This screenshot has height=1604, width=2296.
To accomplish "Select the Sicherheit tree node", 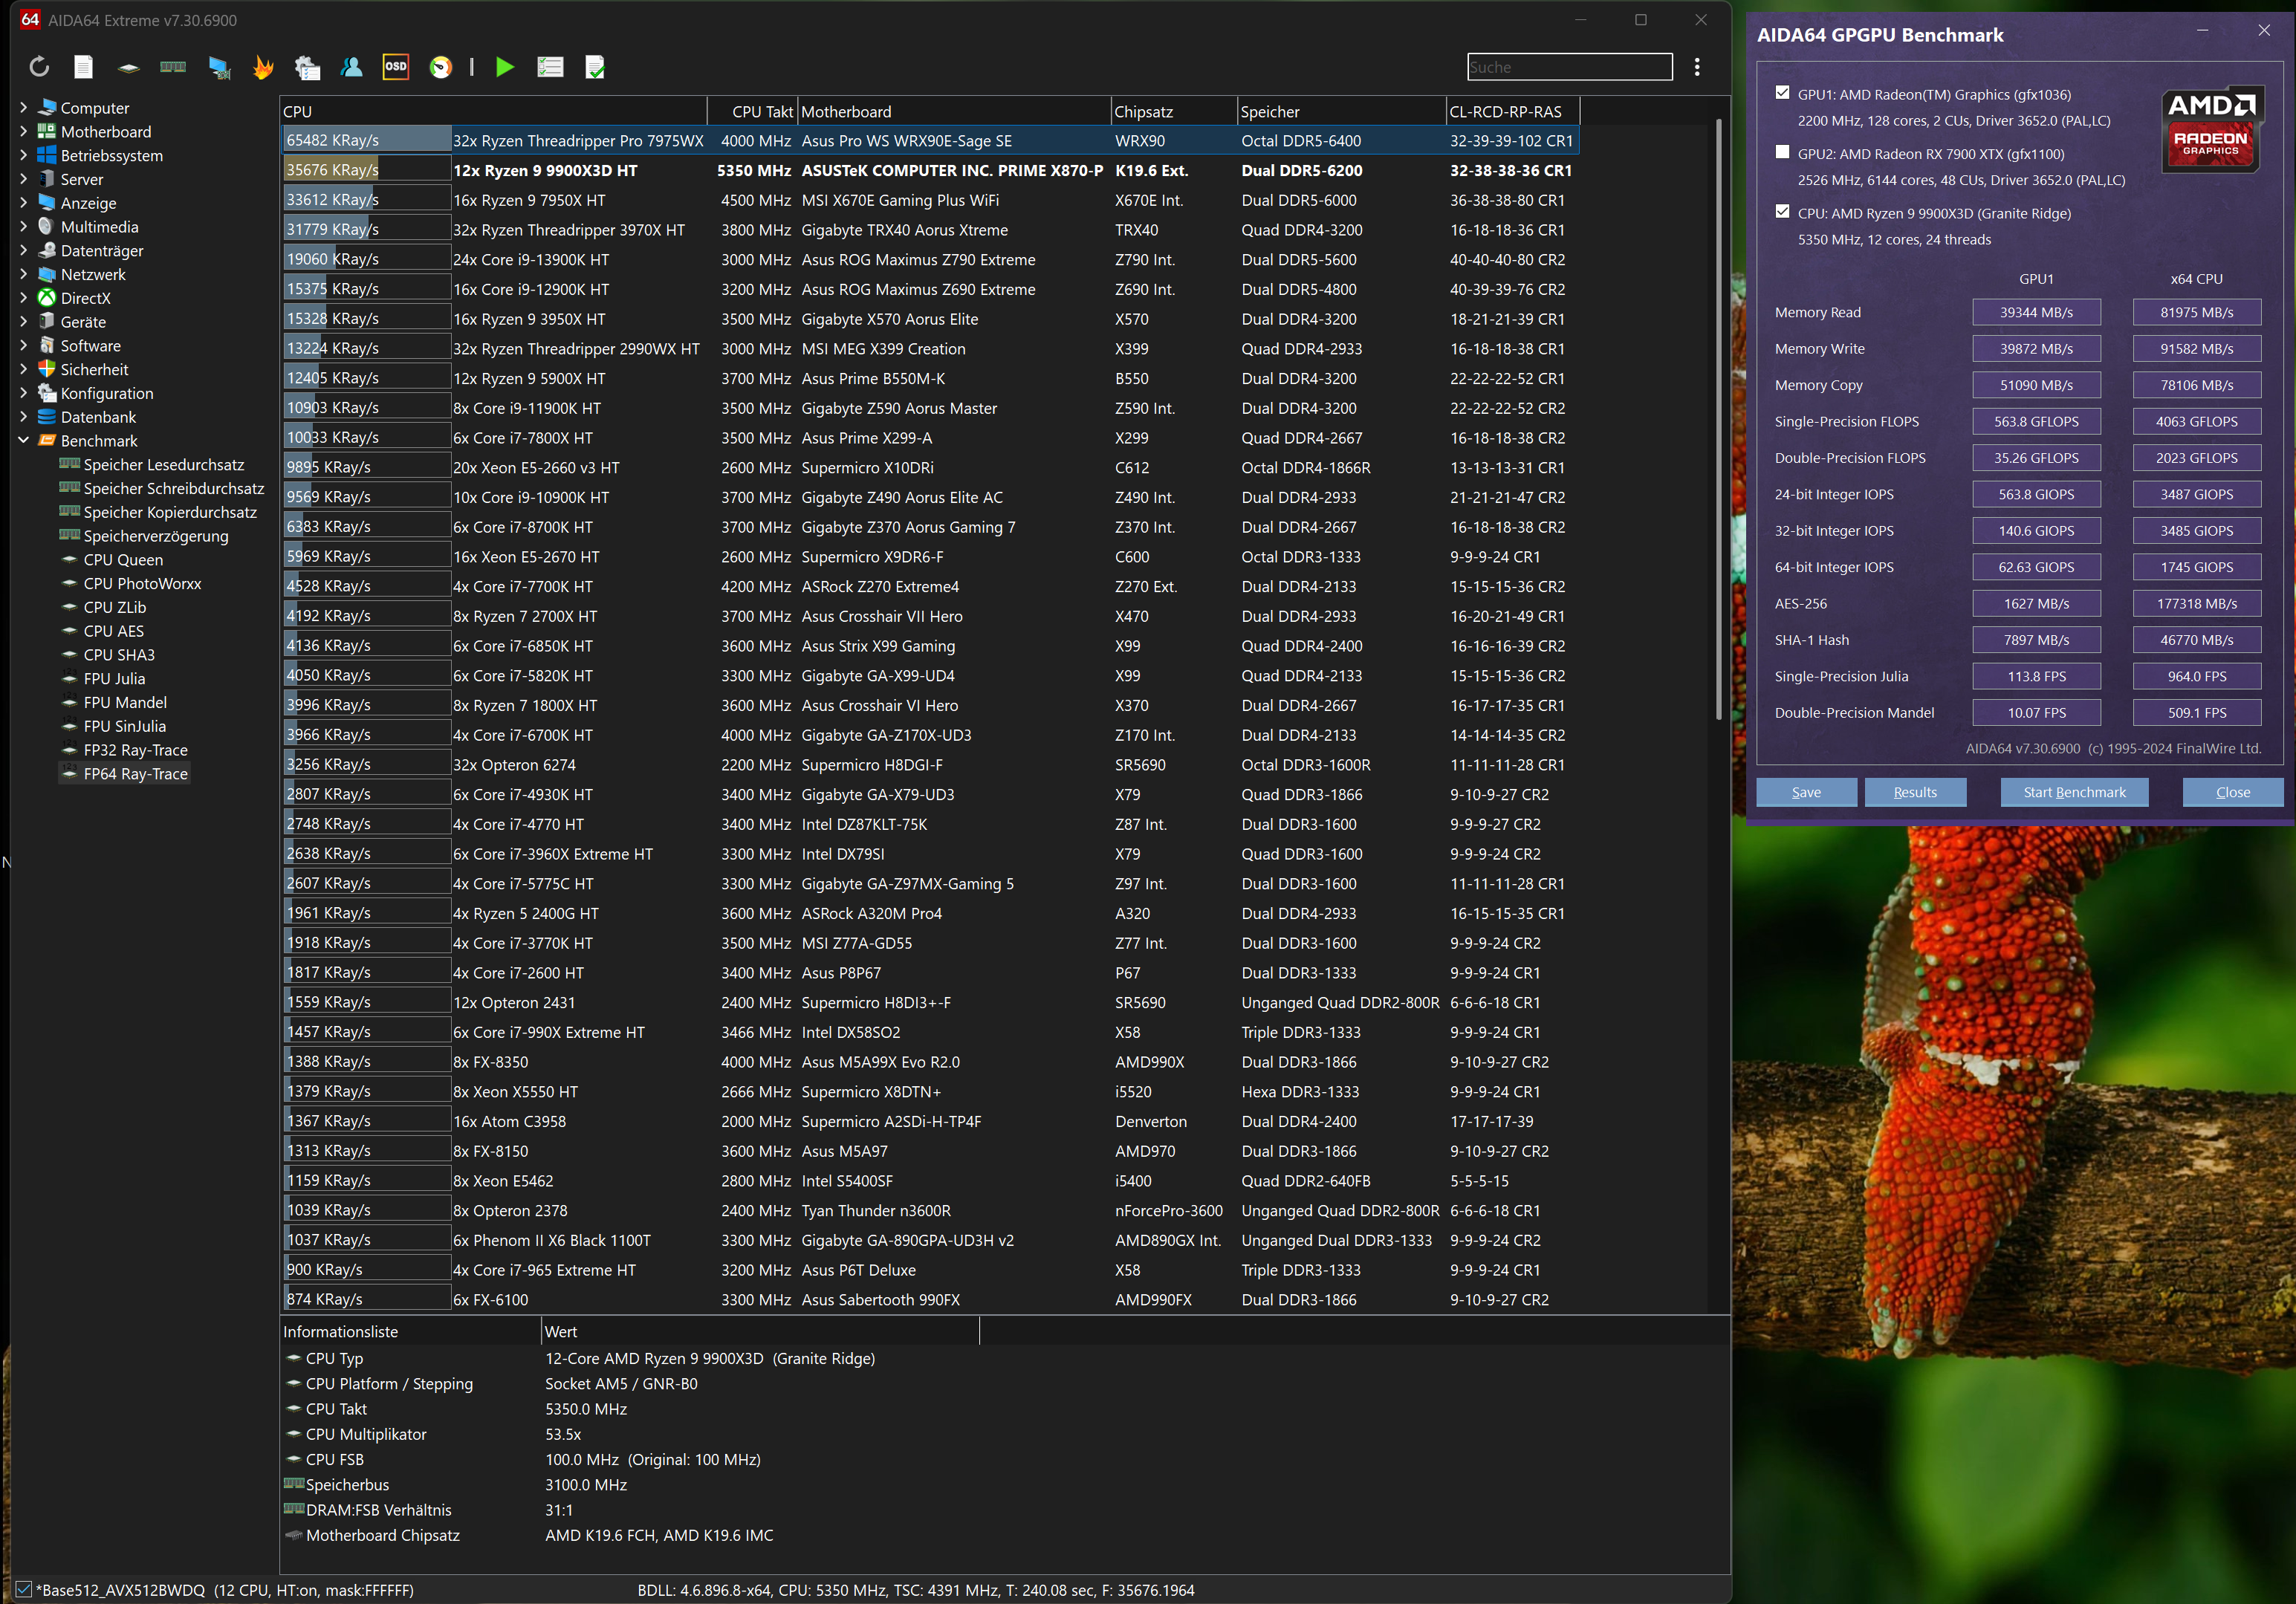I will pos(94,370).
